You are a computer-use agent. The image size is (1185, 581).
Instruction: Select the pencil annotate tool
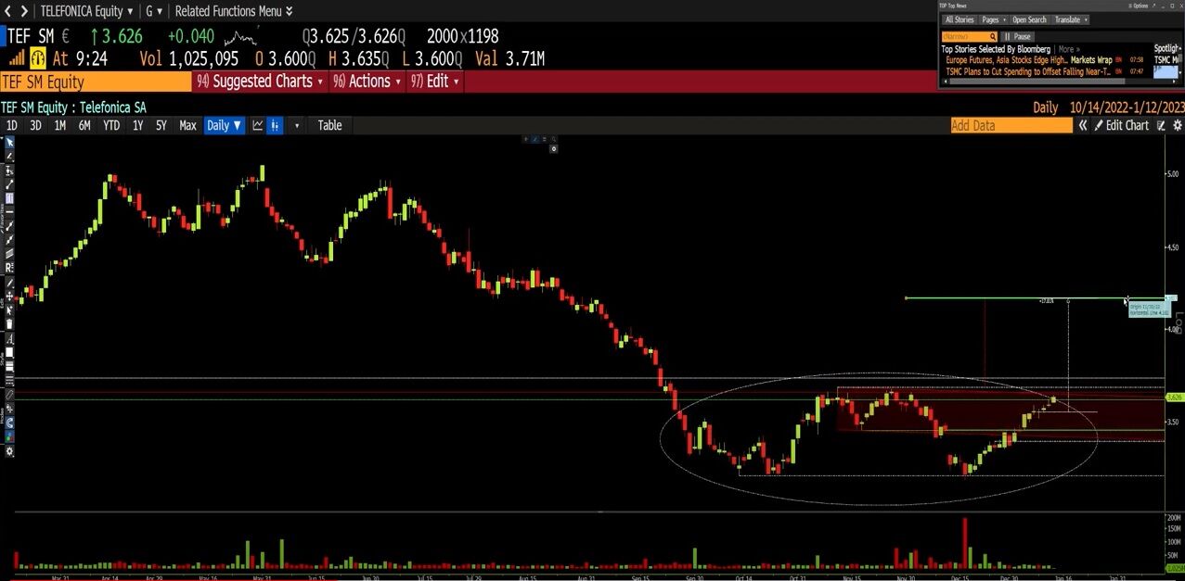click(9, 157)
